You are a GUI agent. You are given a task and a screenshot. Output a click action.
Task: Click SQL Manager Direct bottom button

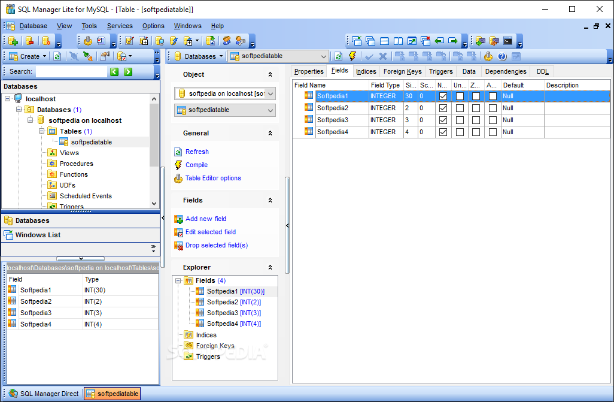pyautogui.click(x=44, y=394)
